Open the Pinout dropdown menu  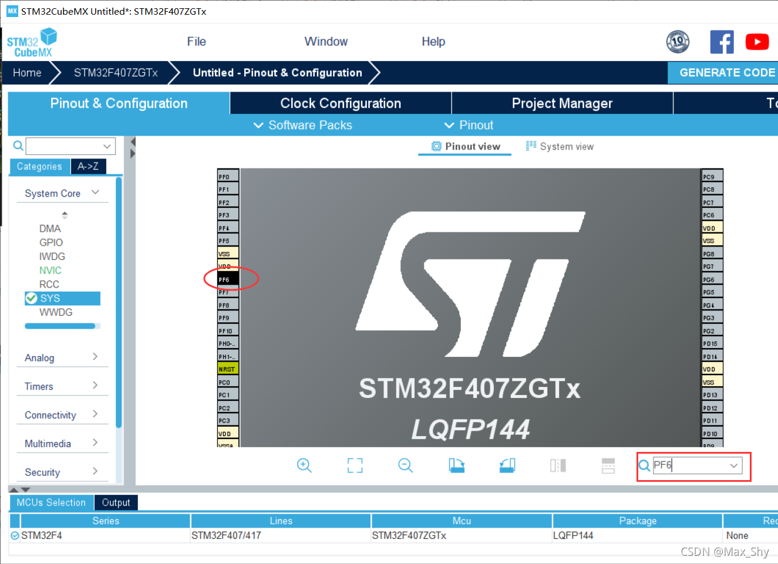469,125
